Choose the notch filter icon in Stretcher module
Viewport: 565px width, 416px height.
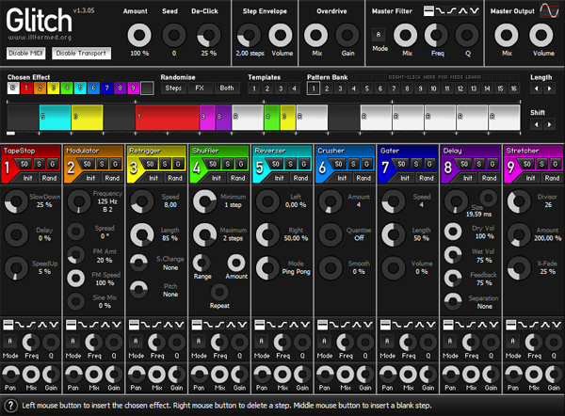click(557, 325)
